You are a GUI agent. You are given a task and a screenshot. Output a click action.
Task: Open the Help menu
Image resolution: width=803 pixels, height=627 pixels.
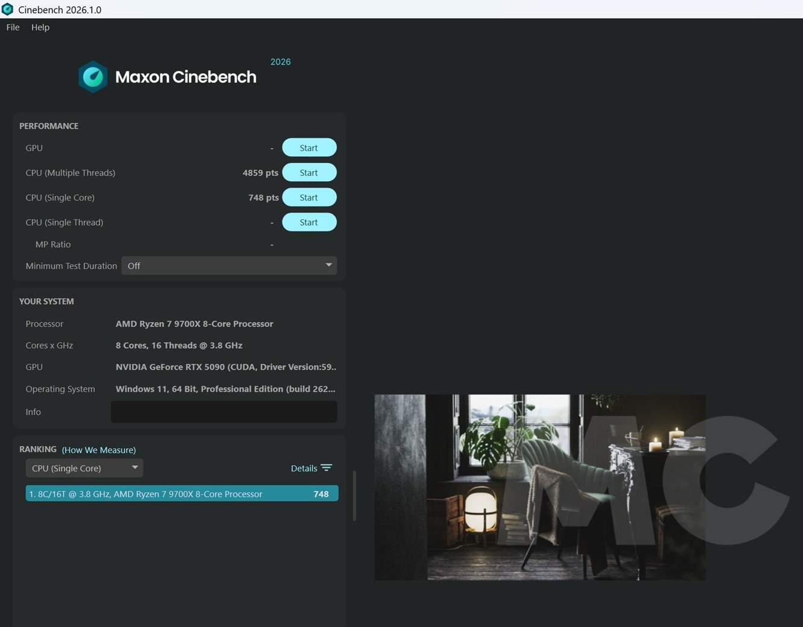[40, 27]
